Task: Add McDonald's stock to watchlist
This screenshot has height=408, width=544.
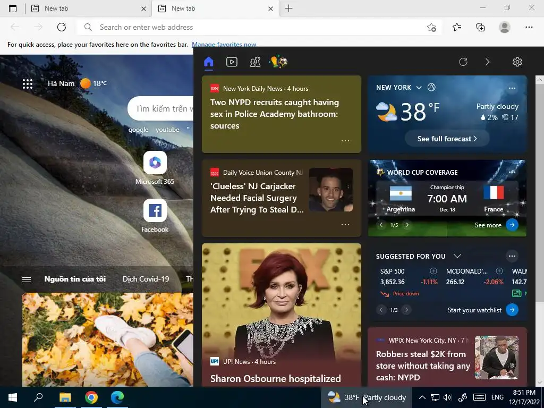Action: [x=499, y=271]
